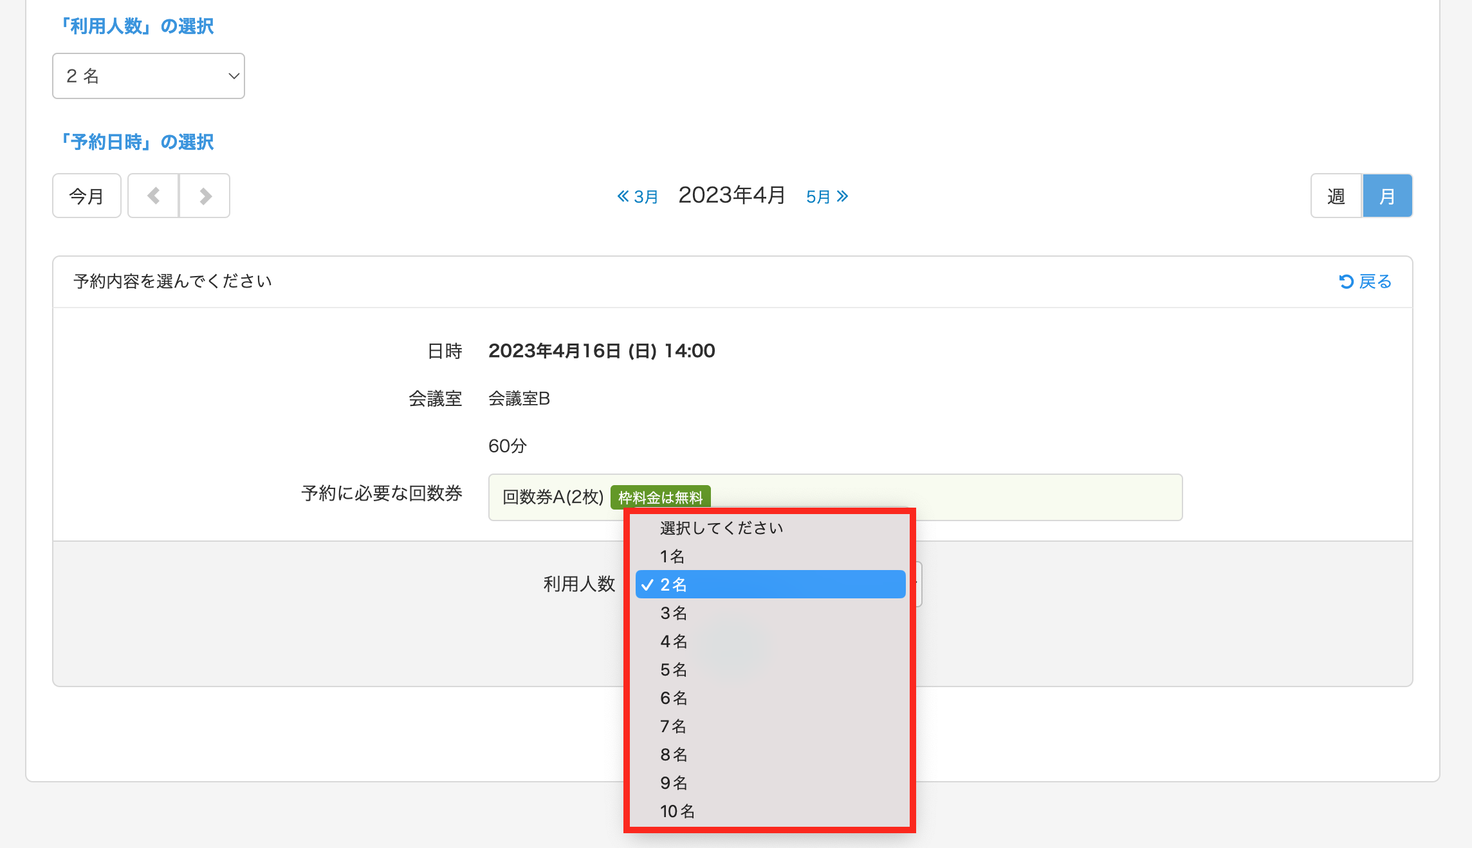1472x848 pixels.
Task: Select 1名 in the dropdown list
Action: [672, 556]
